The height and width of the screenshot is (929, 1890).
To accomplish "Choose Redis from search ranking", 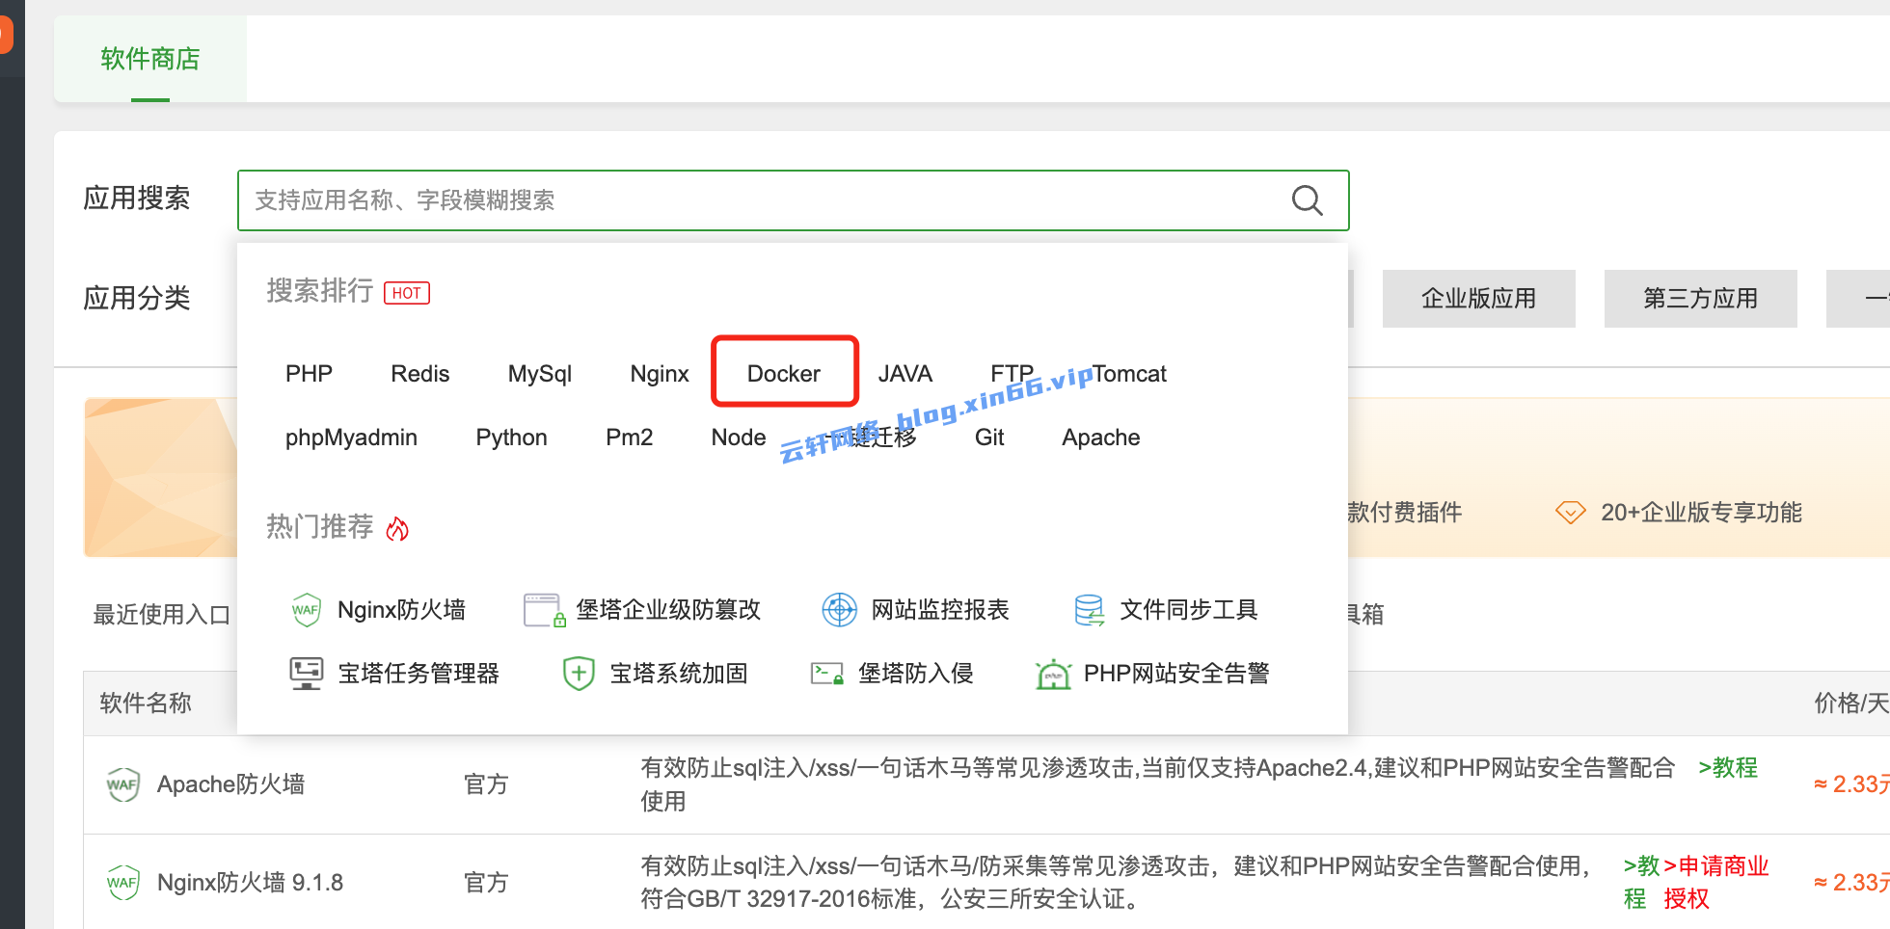I will (x=420, y=374).
